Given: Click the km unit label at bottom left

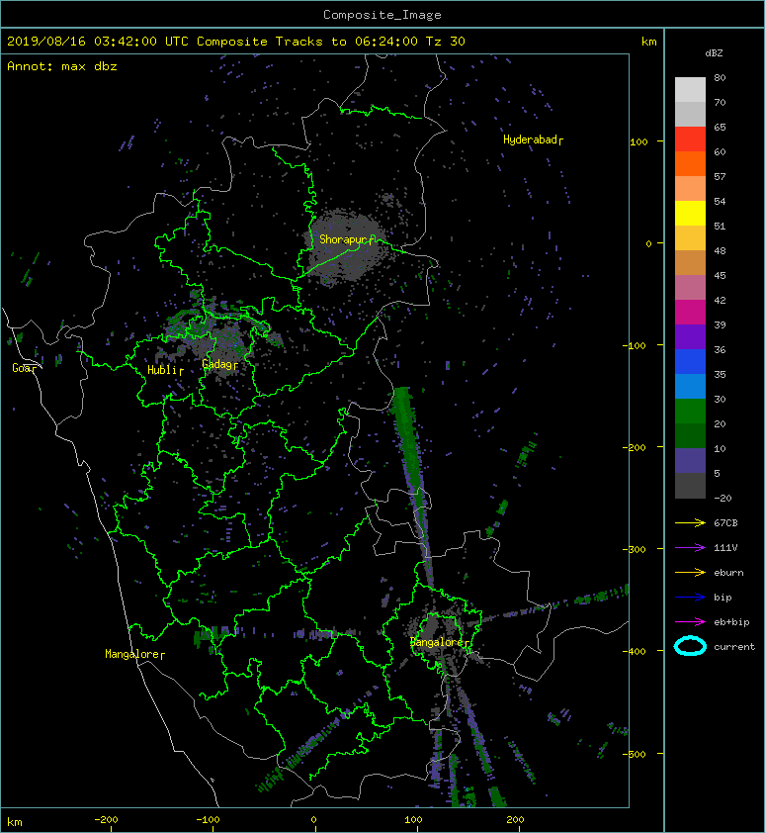Looking at the screenshot, I should [15, 822].
